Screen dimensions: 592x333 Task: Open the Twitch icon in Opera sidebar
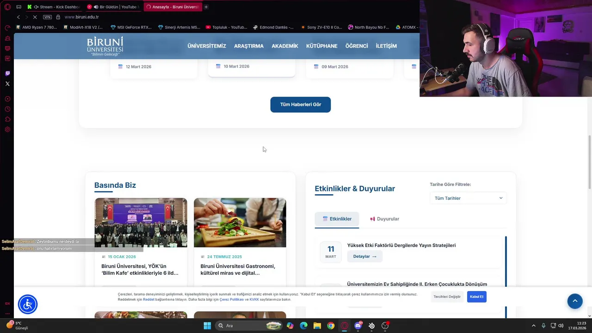click(7, 74)
